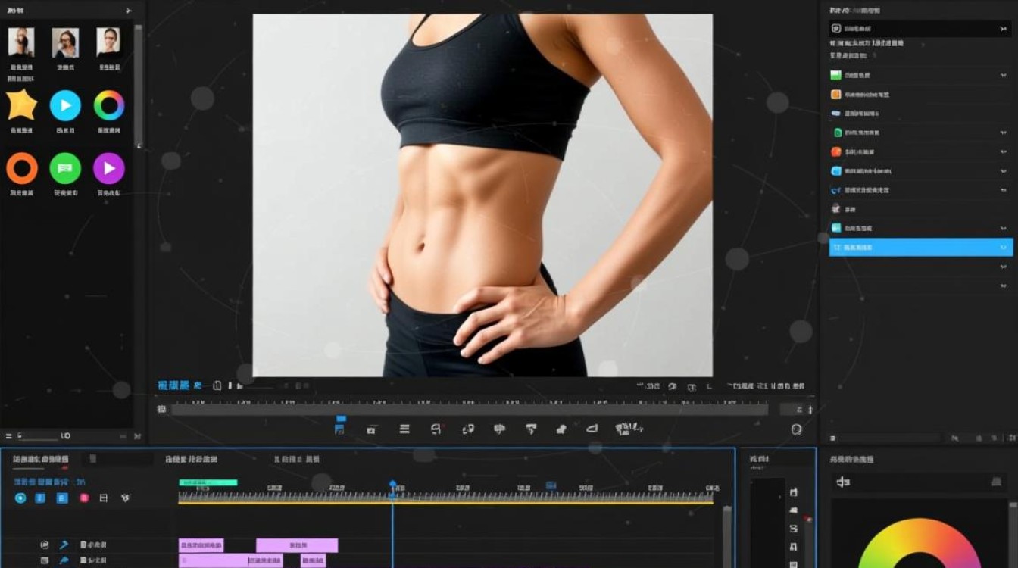
Task: Select the blue cloud-shaped icon in the right panel
Action: click(x=836, y=114)
